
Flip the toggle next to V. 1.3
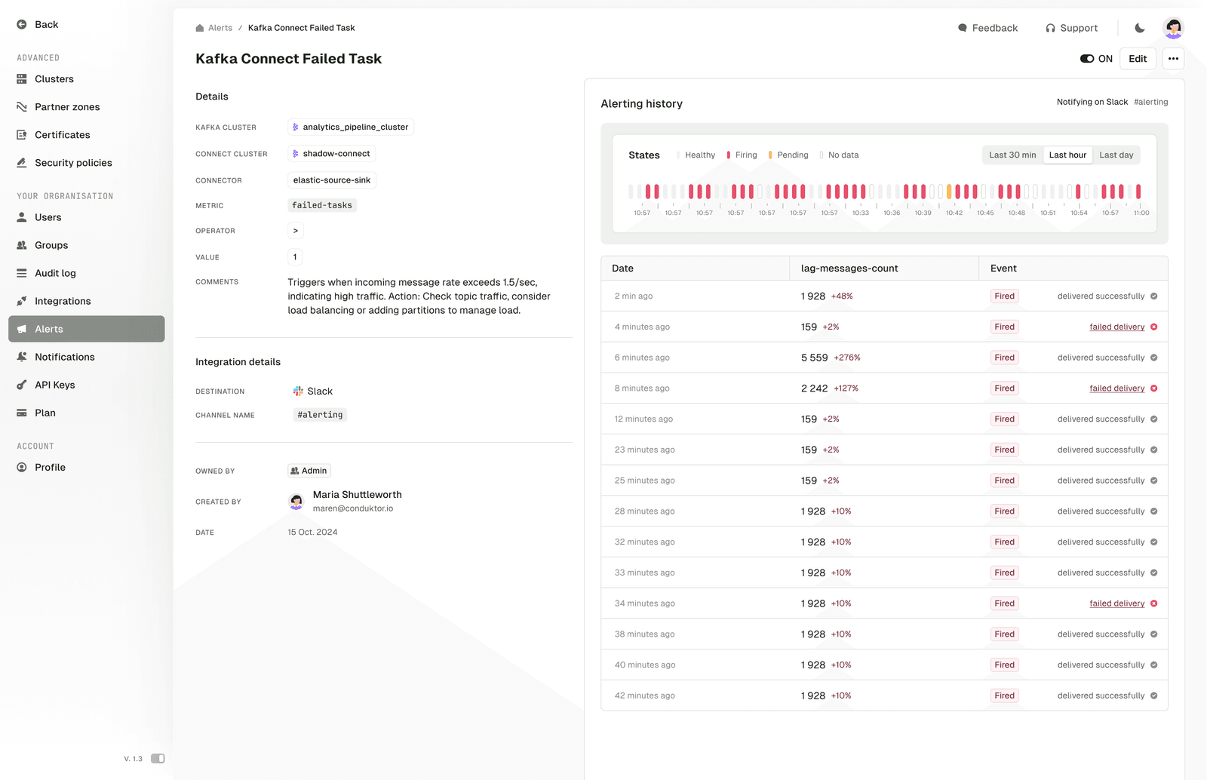click(158, 758)
